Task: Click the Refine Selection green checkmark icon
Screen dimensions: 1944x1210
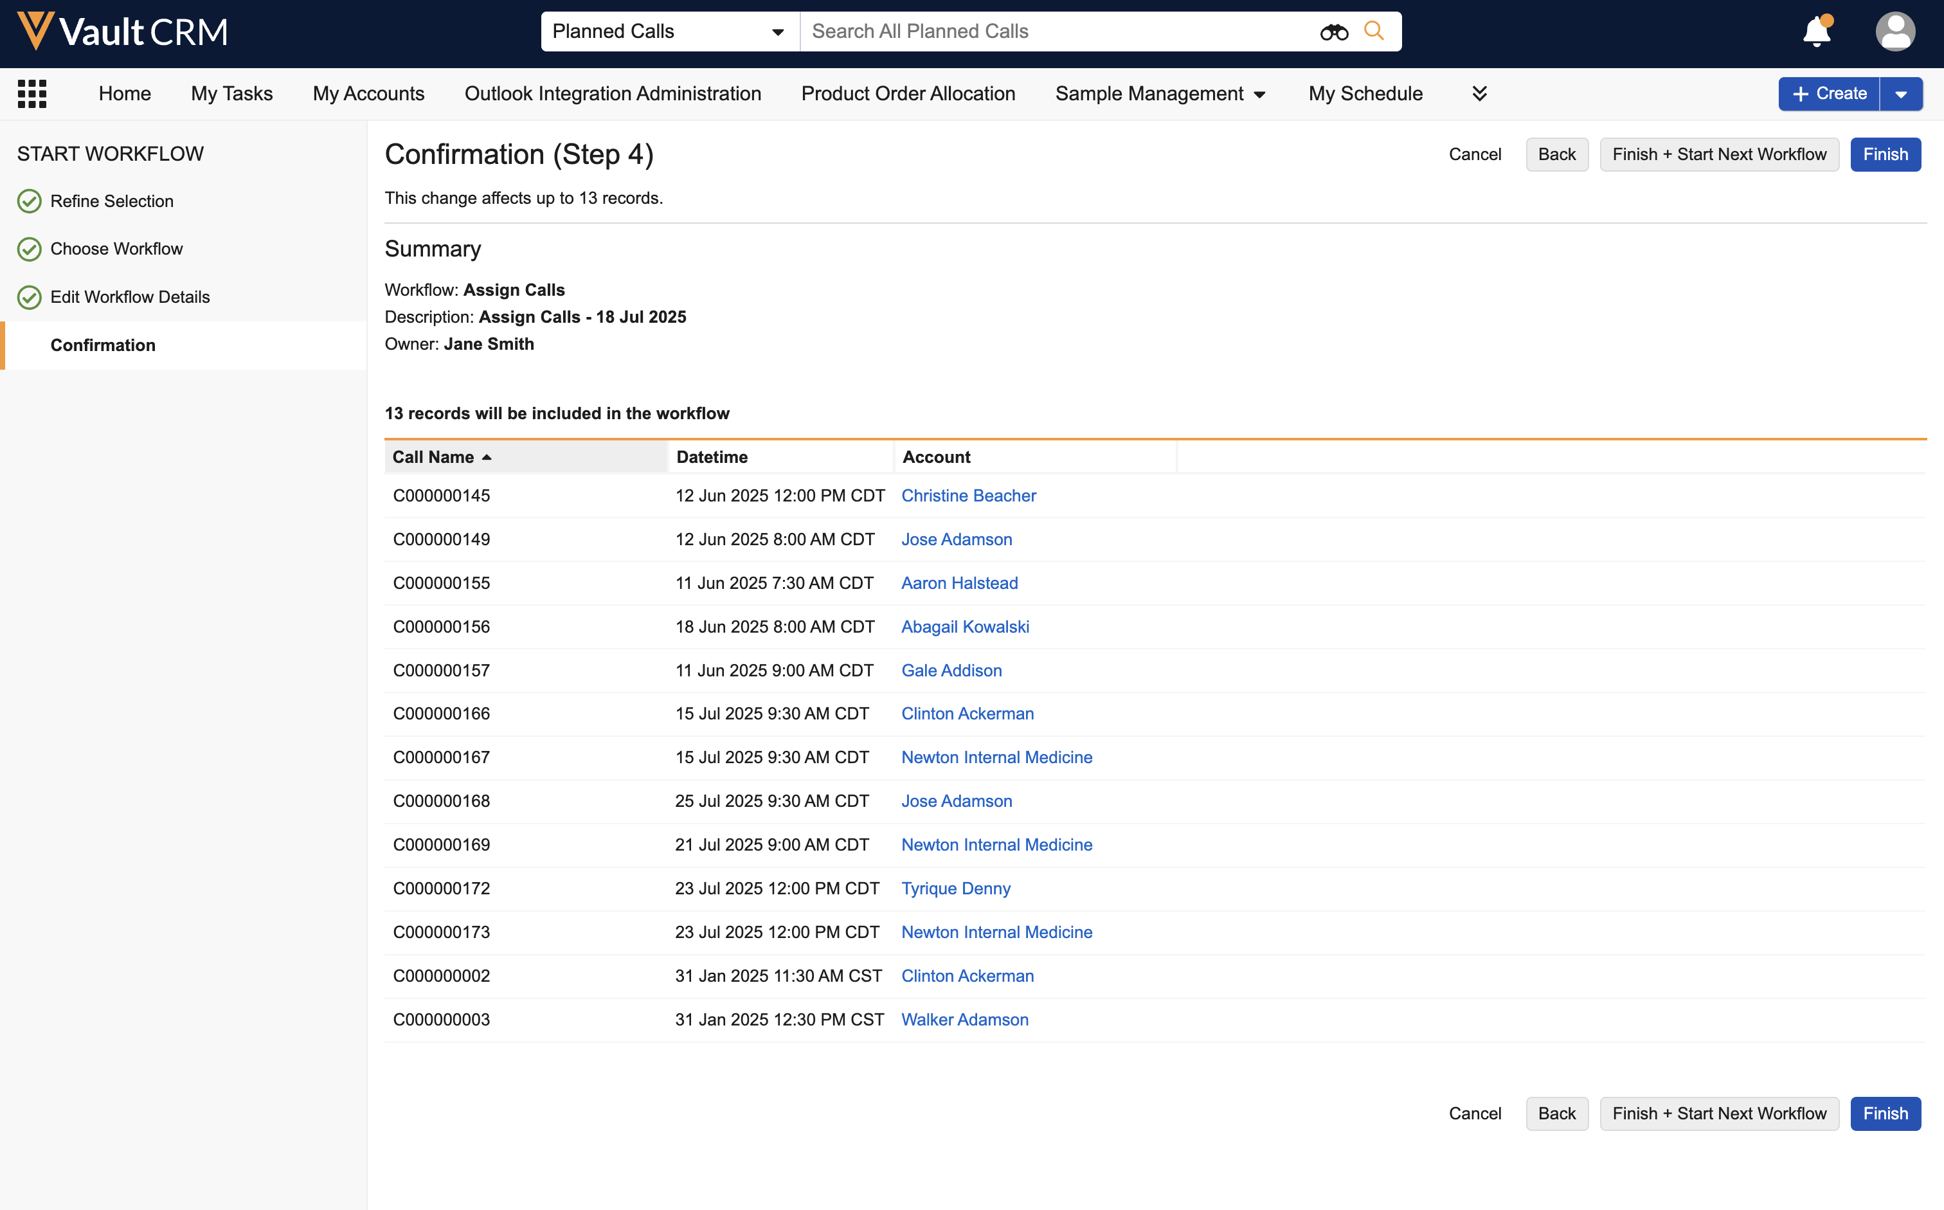Action: tap(30, 202)
